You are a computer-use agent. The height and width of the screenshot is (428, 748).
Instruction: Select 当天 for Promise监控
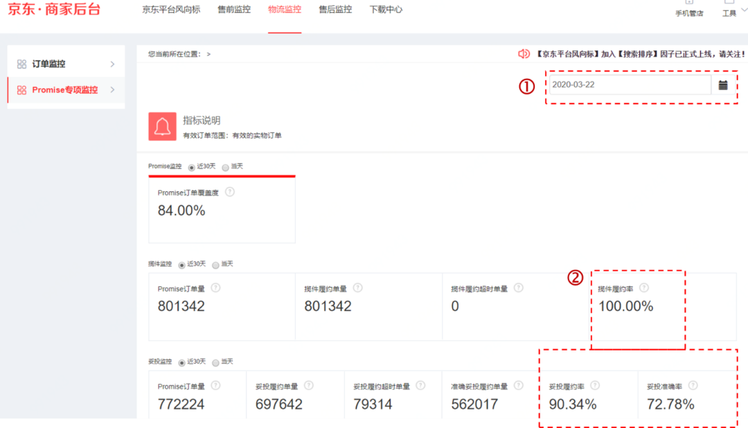[x=225, y=168]
